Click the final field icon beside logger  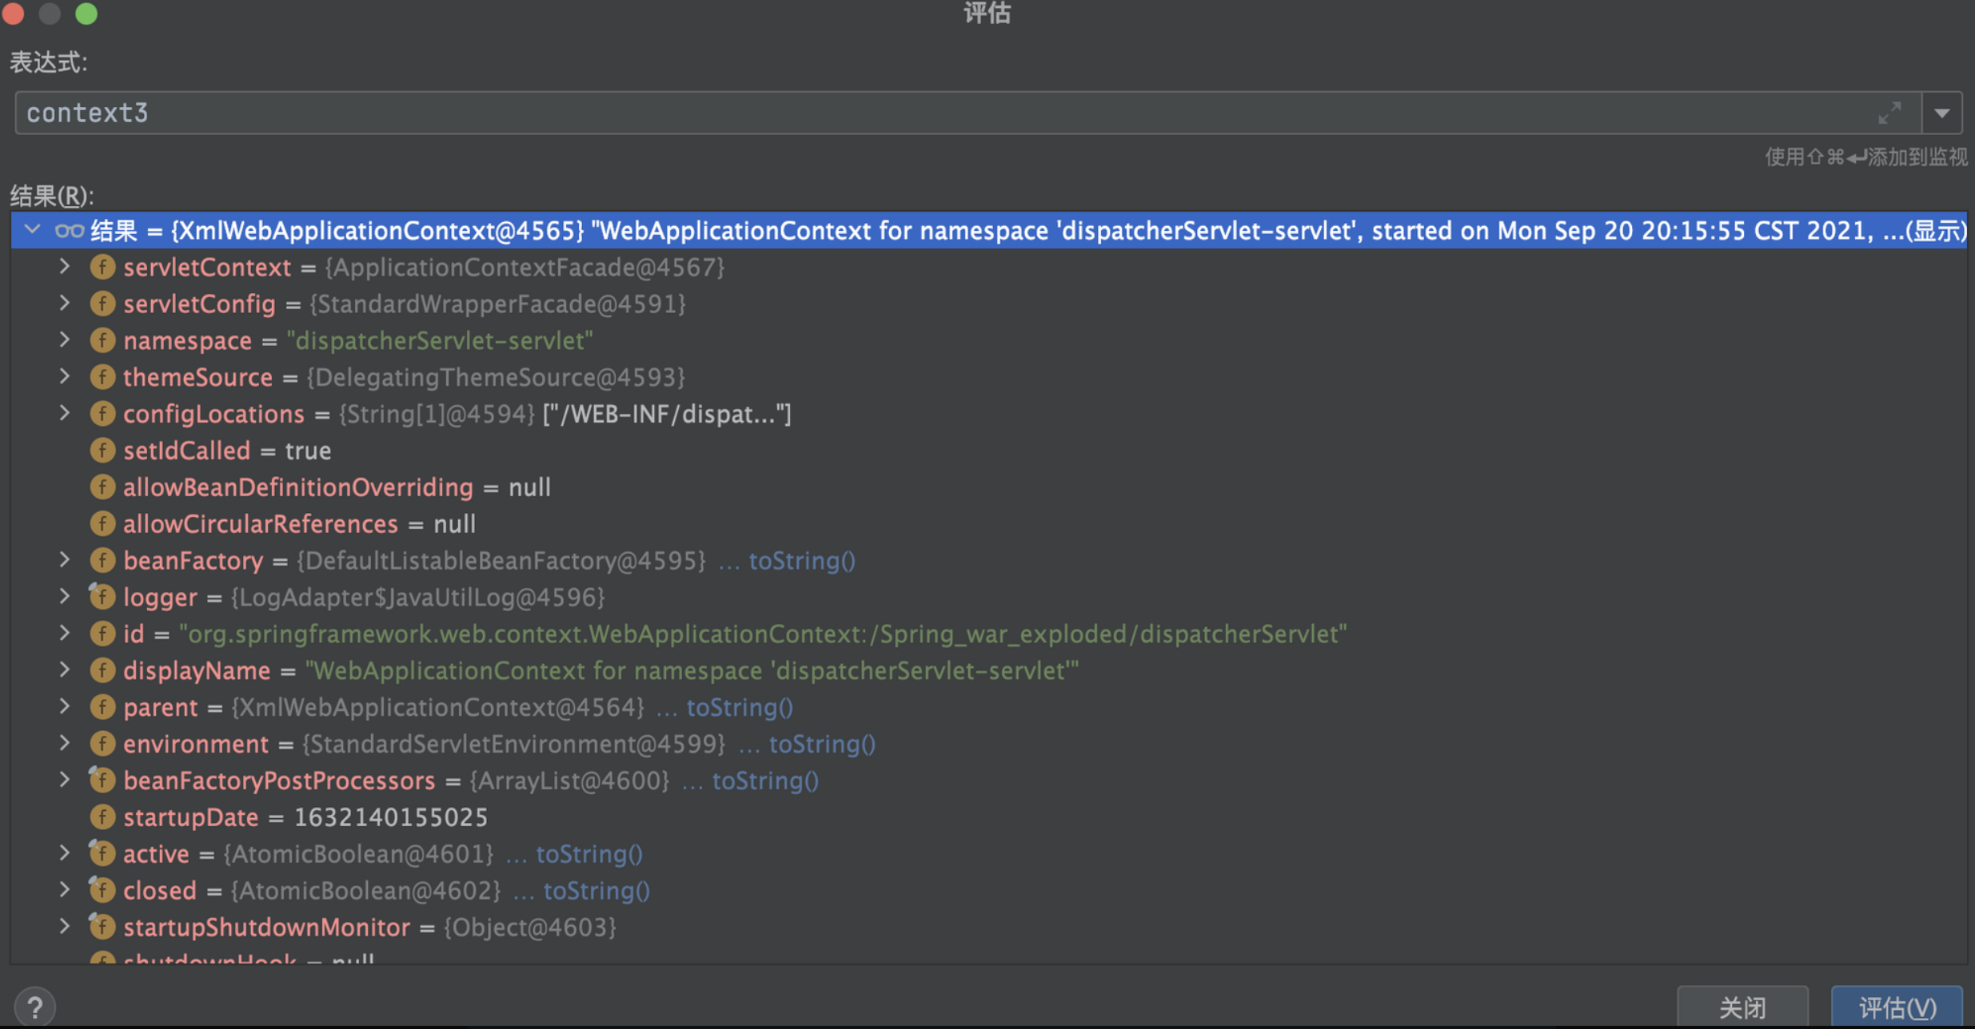point(102,598)
